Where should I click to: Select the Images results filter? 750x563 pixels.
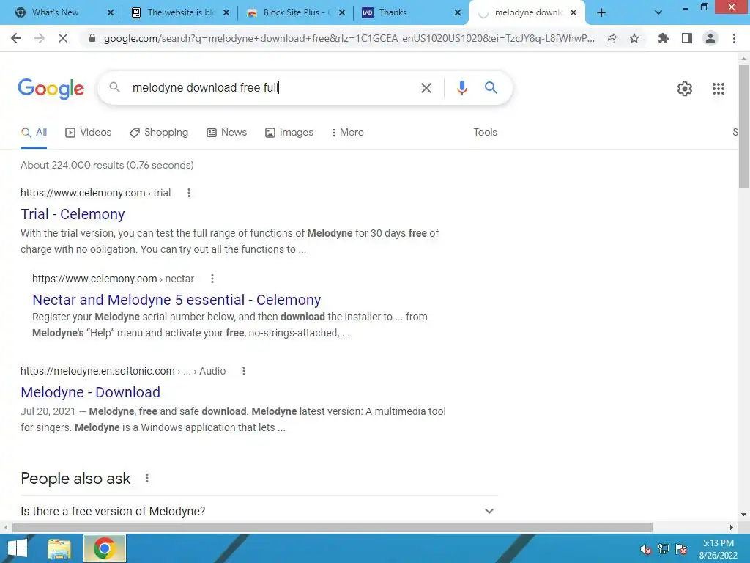tap(289, 133)
